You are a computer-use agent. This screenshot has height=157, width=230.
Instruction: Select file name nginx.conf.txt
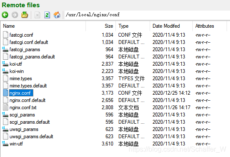(x=23, y=108)
